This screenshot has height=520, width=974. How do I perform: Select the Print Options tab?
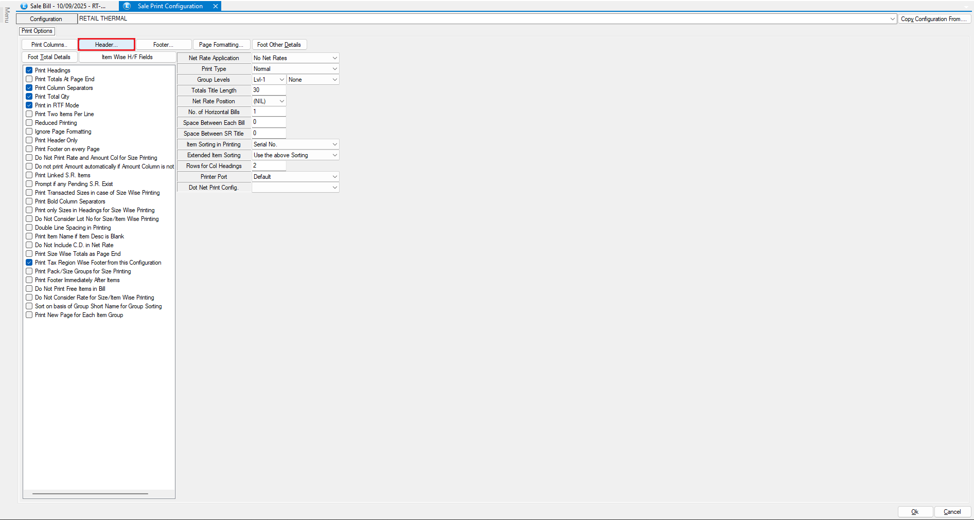(x=37, y=31)
